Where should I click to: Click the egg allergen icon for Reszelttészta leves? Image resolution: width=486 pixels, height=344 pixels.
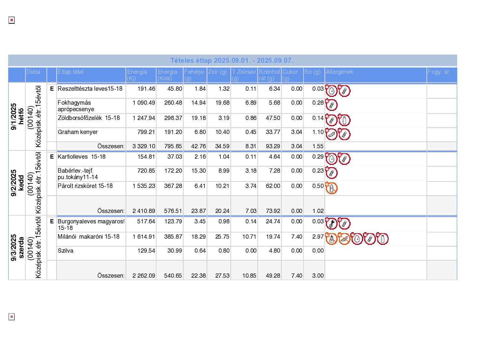click(x=331, y=91)
